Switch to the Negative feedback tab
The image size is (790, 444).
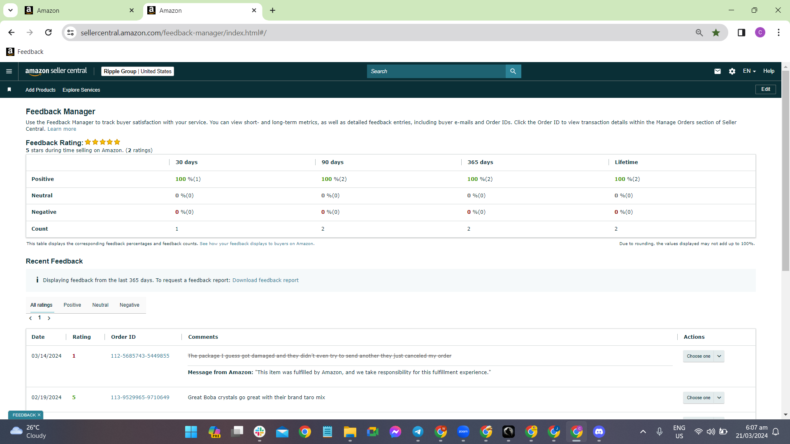pos(130,305)
